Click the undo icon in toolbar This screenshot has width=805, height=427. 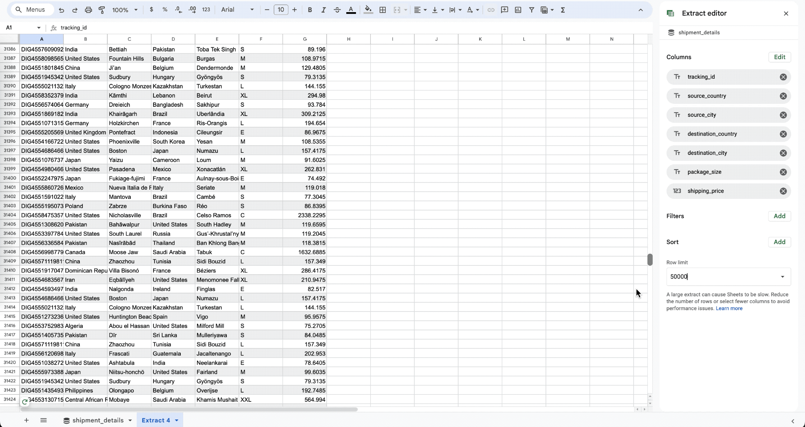(62, 10)
